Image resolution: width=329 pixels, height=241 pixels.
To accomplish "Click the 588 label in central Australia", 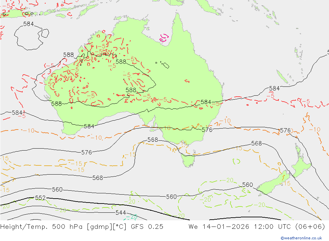I will (x=131, y=90).
